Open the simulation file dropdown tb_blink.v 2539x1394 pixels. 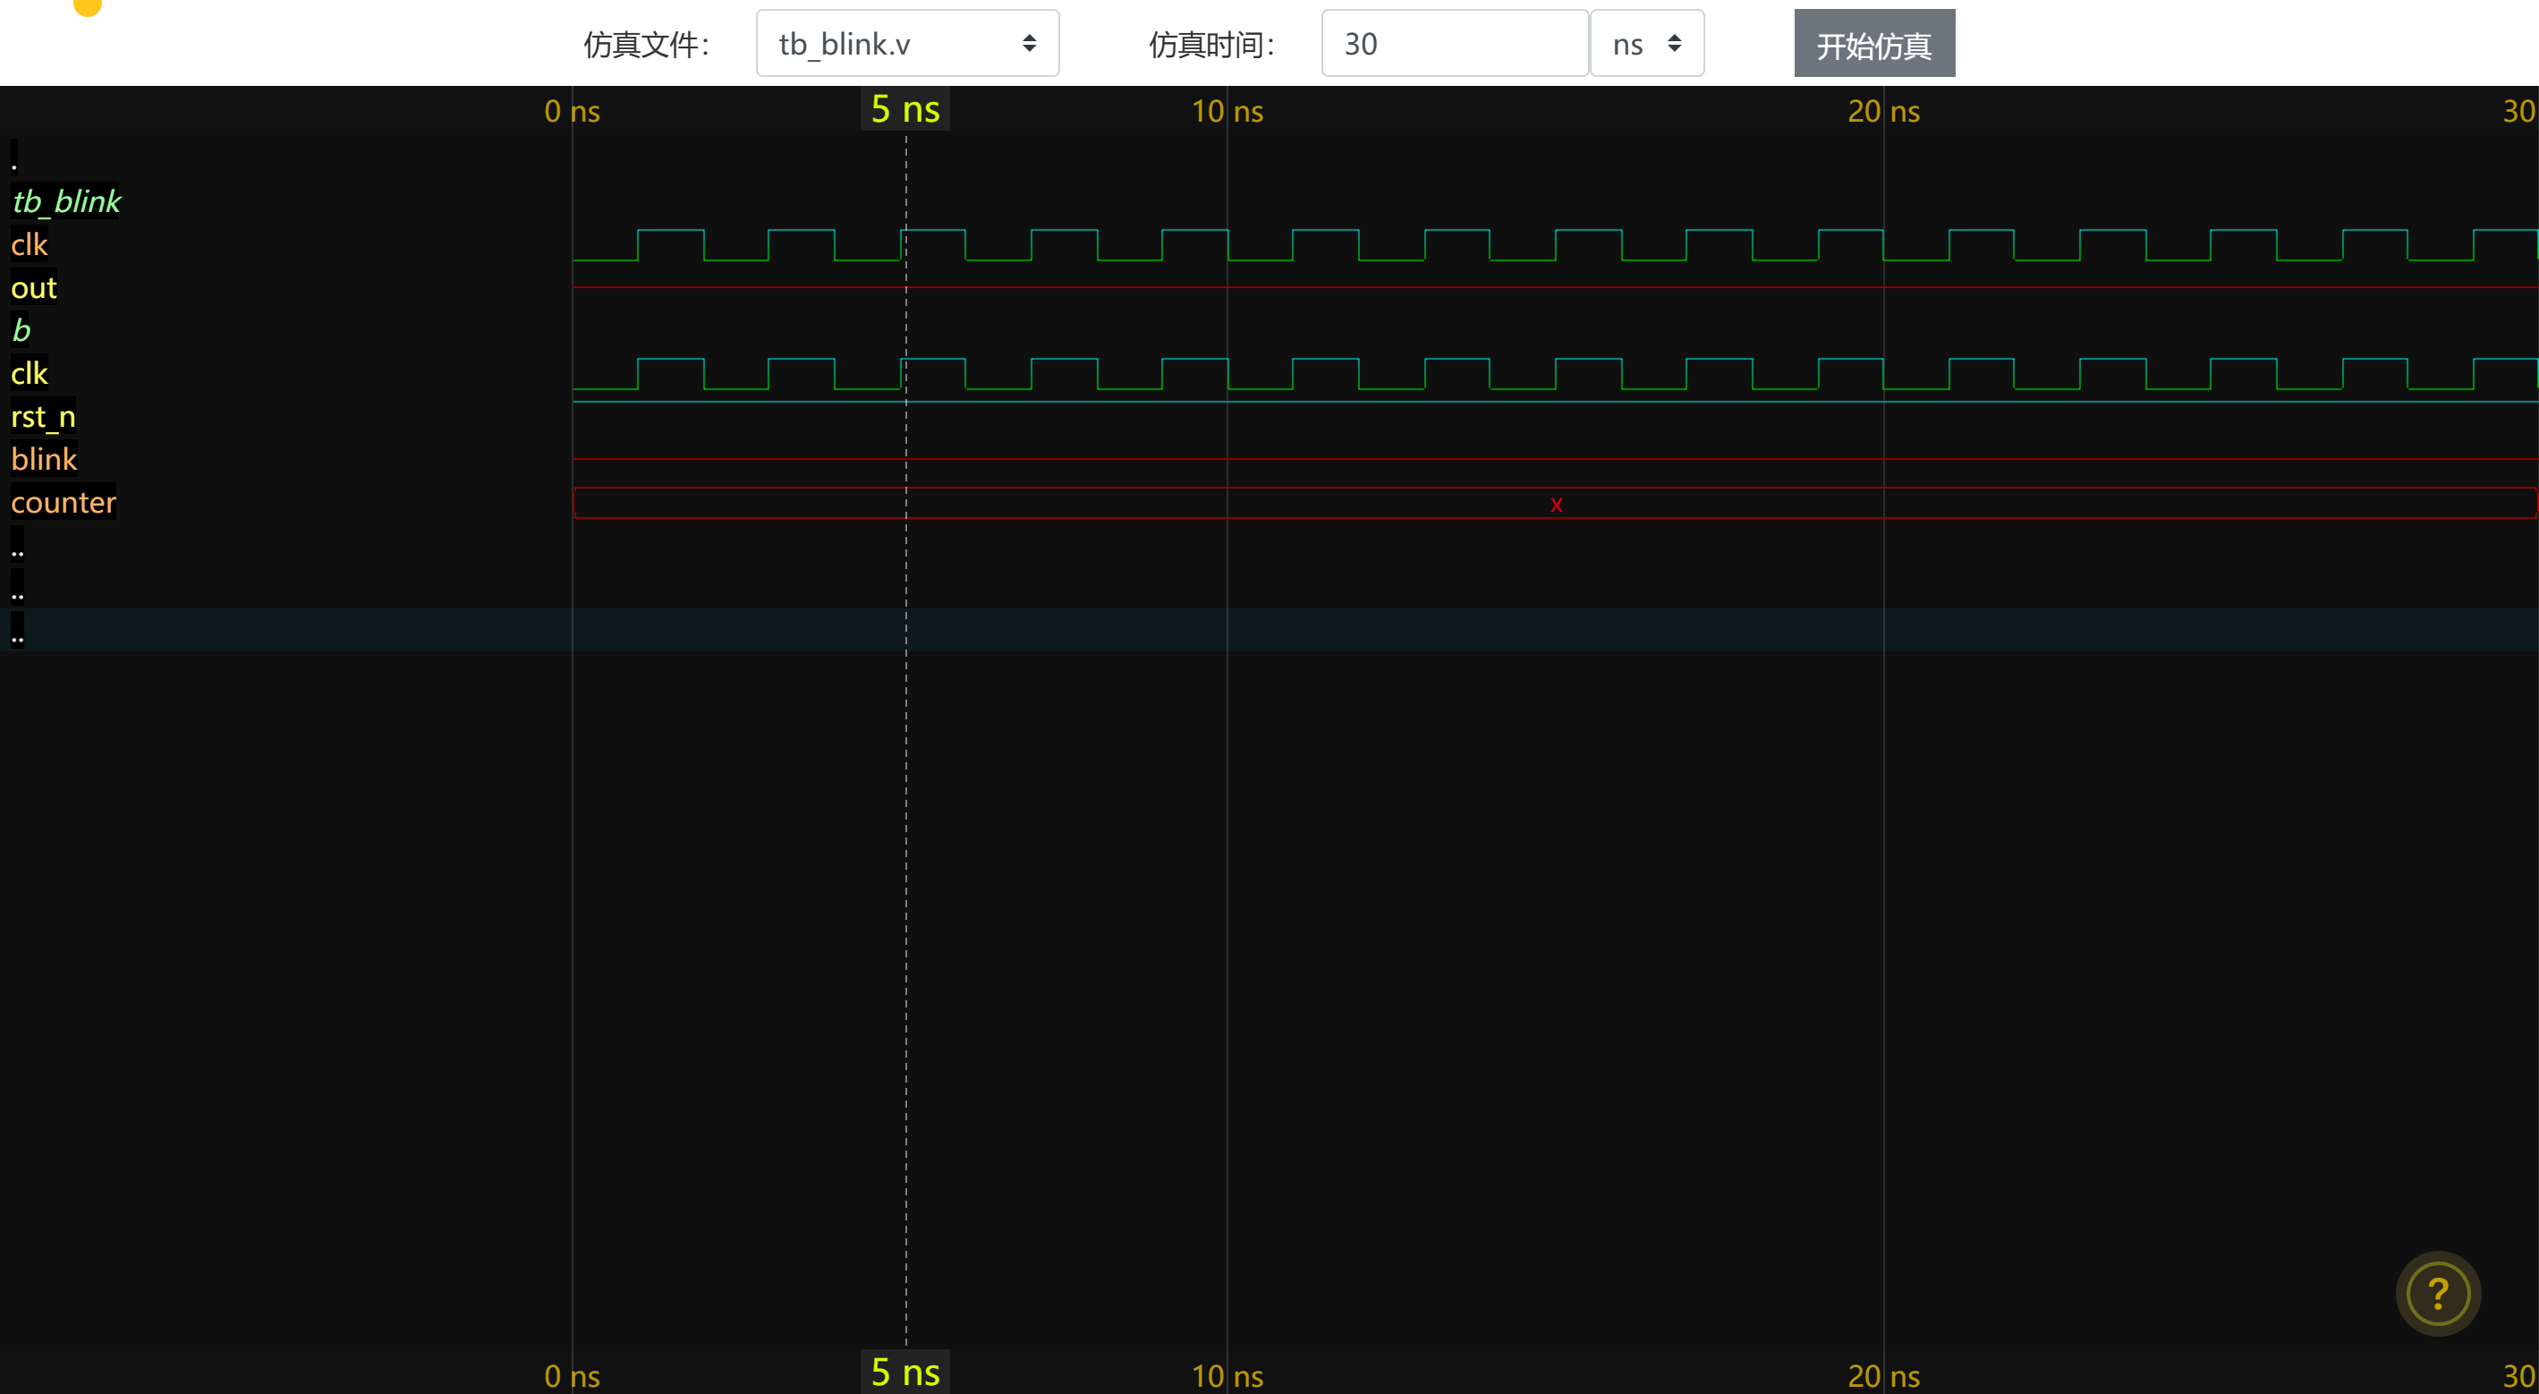[907, 43]
